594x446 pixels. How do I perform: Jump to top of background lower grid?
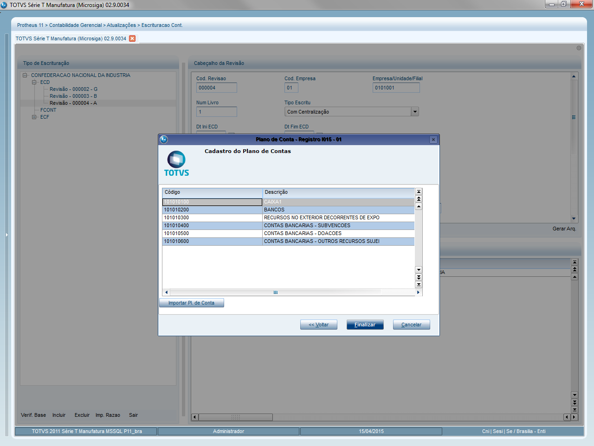point(575,262)
